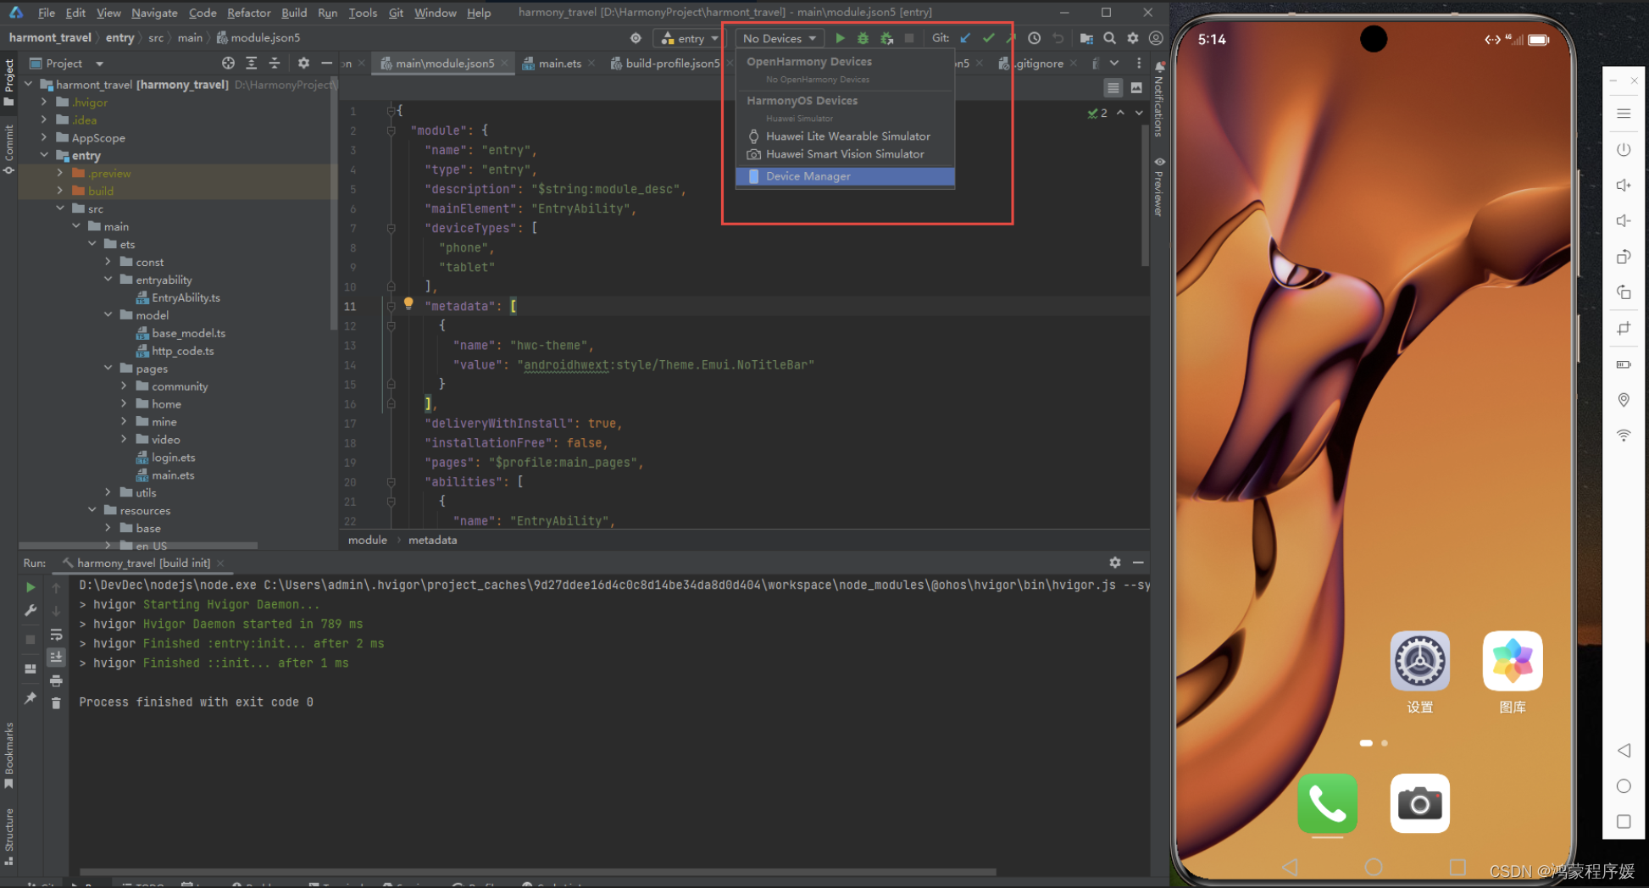Open the Gallery app on emulator
Image resolution: width=1649 pixels, height=888 pixels.
click(x=1513, y=661)
